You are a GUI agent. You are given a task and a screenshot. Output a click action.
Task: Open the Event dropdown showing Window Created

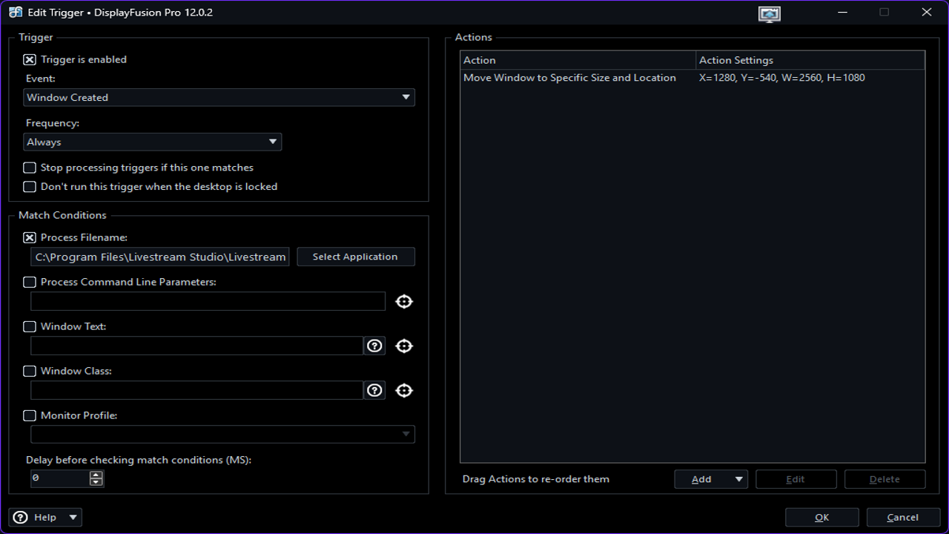219,97
